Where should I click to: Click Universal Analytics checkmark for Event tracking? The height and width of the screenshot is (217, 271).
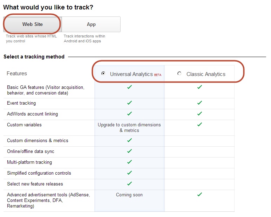pyautogui.click(x=129, y=103)
